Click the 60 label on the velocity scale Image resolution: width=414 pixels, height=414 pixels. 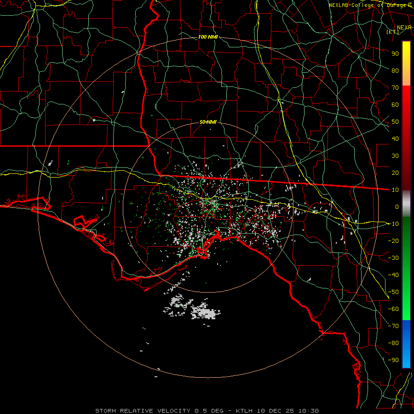[395, 104]
